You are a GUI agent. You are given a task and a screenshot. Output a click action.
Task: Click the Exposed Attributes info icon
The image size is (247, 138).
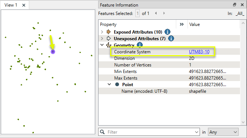pyautogui.click(x=167, y=32)
